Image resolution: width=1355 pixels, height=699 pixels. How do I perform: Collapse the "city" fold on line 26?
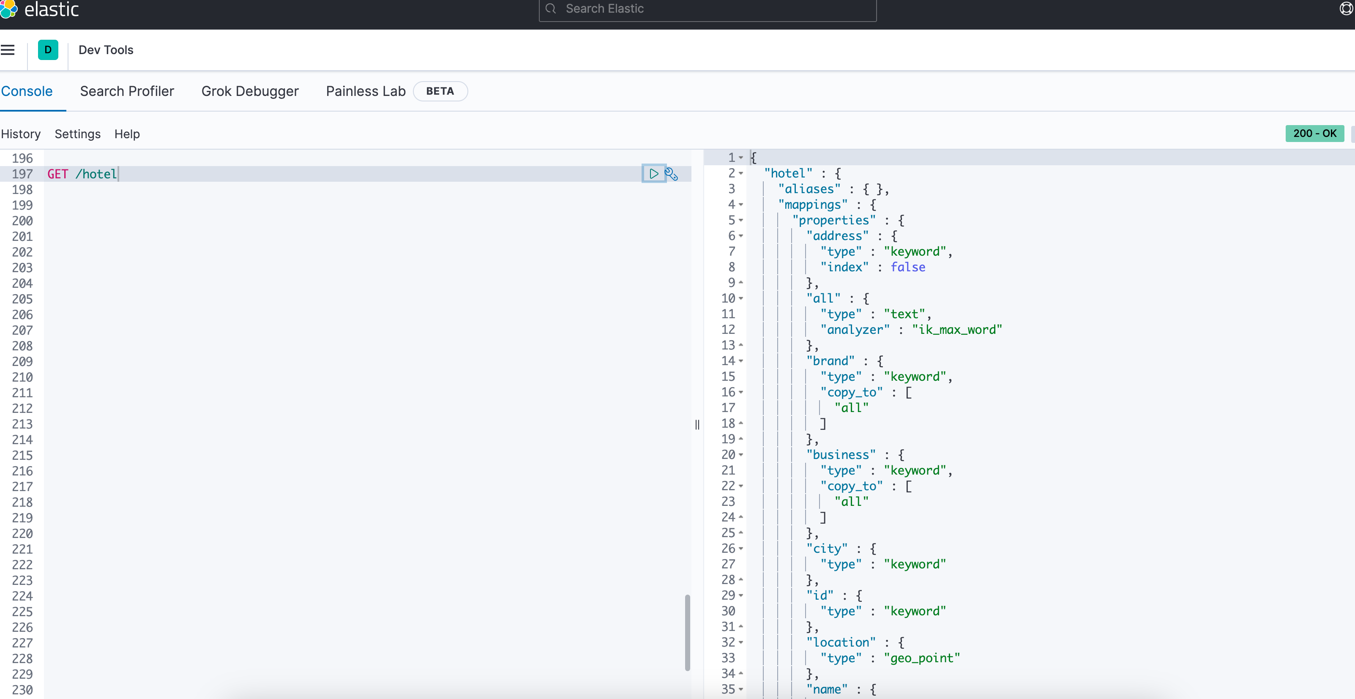[740, 549]
